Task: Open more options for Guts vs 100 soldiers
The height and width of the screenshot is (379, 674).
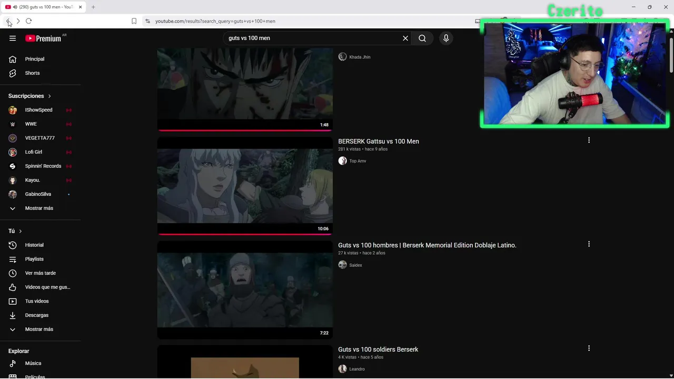Action: (589, 348)
